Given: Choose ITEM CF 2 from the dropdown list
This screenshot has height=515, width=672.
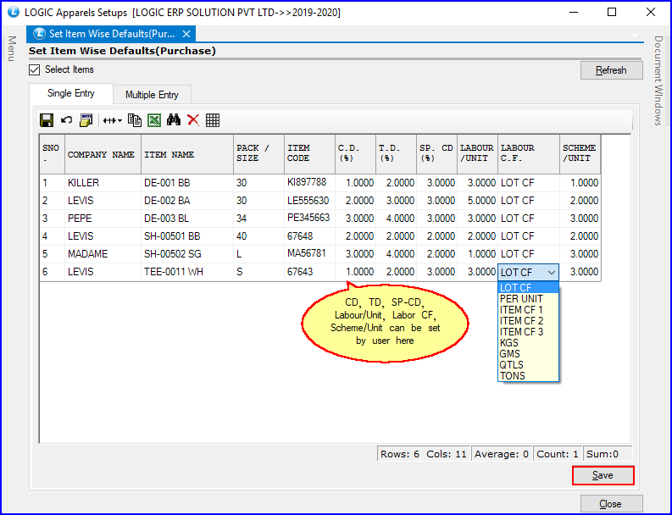Looking at the screenshot, I should tap(528, 321).
